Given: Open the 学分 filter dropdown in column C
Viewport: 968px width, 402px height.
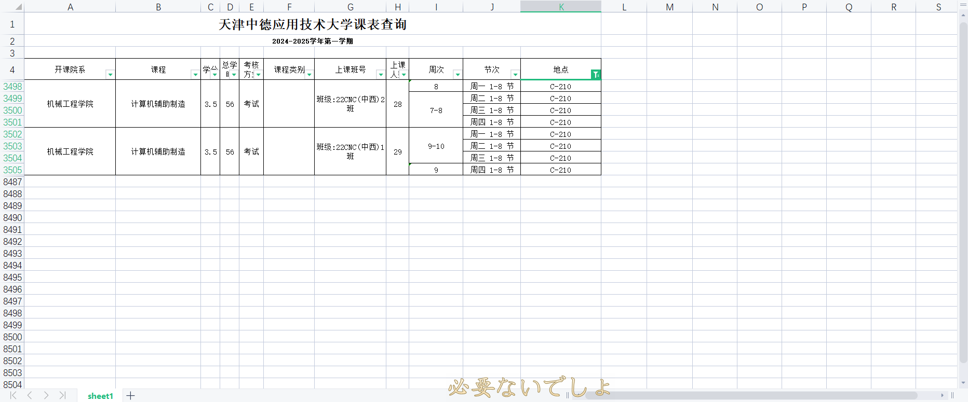Looking at the screenshot, I should pyautogui.click(x=214, y=75).
